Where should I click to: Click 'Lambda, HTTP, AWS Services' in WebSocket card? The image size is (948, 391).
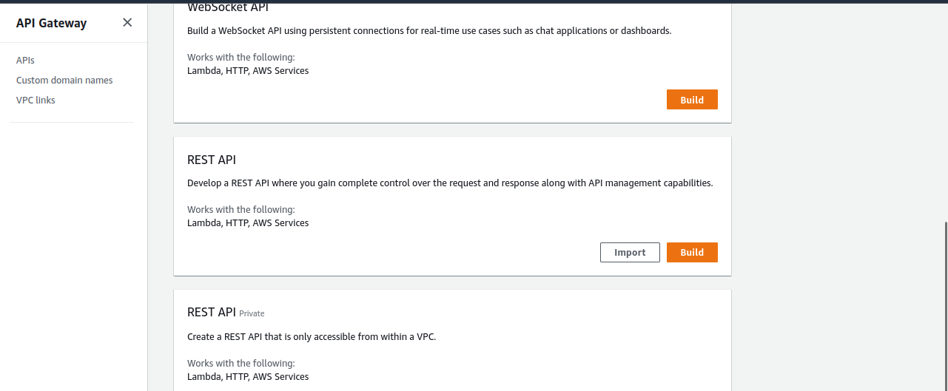[x=248, y=71]
